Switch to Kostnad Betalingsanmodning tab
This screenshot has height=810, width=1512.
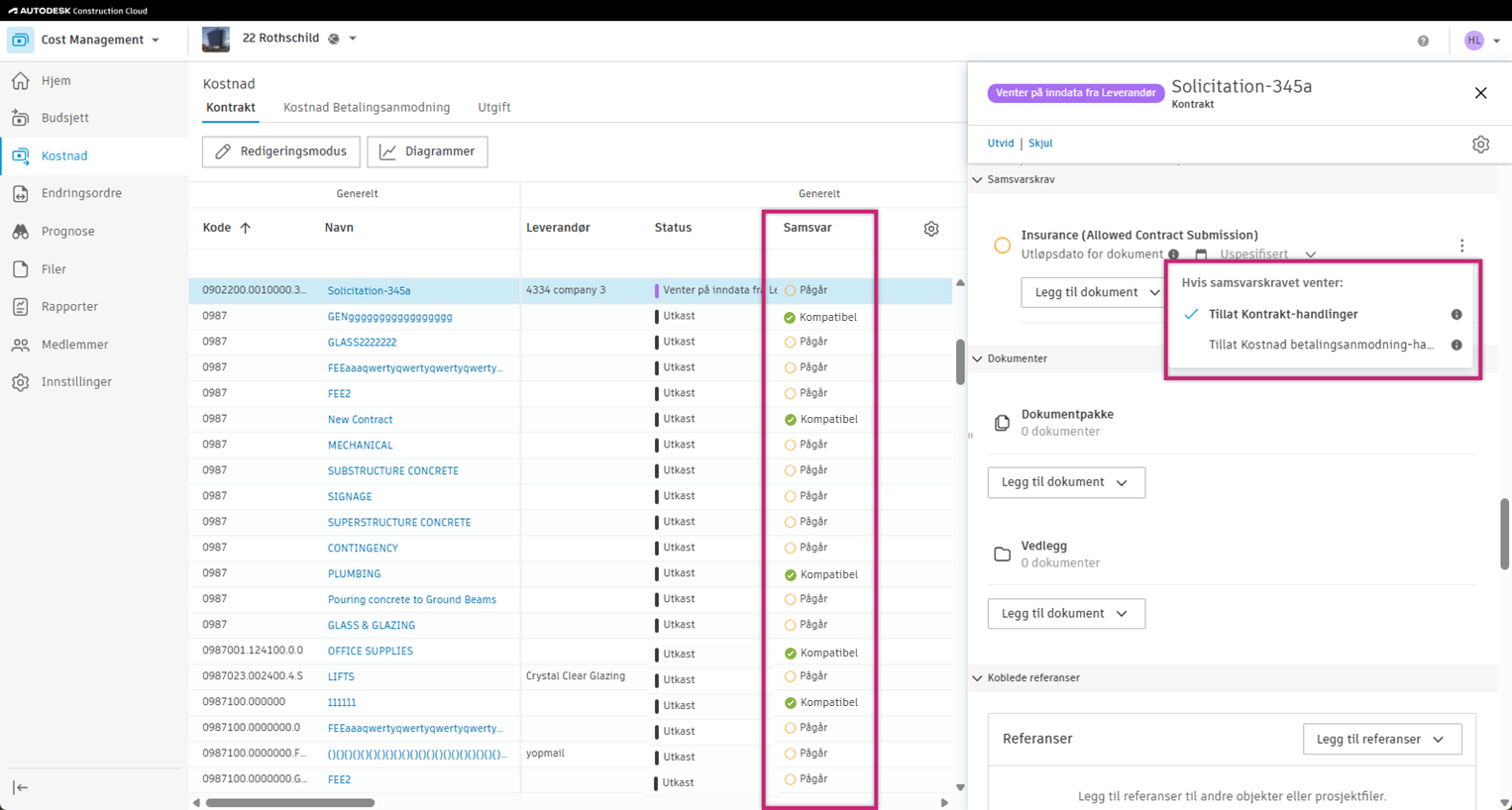367,108
